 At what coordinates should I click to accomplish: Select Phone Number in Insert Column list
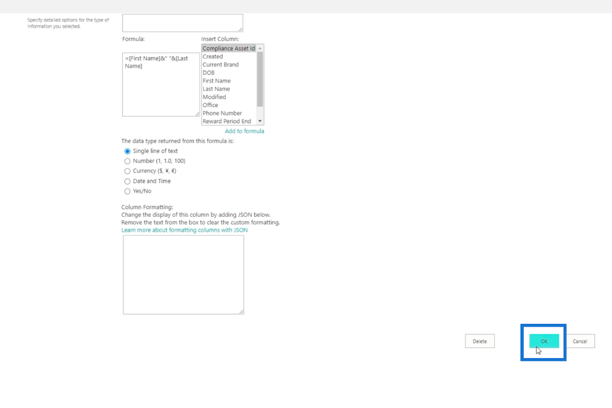pos(229,113)
